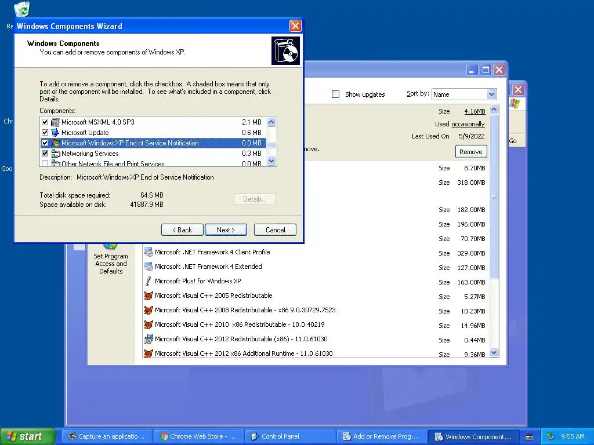Switch to Add or Remove Programs taskbar item
Screen dimensions: 594x445
(x=382, y=437)
